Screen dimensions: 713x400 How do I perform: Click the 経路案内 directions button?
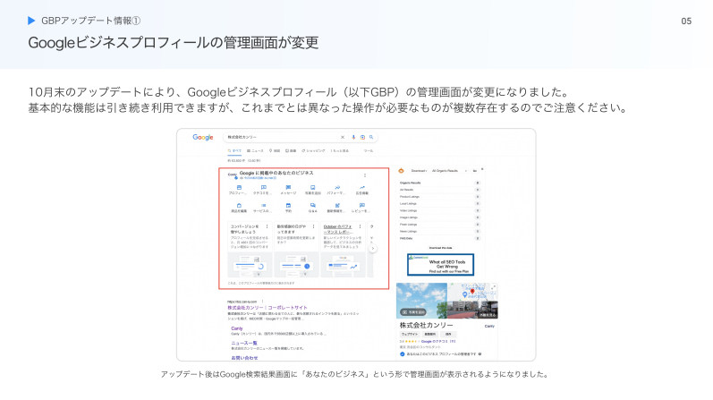point(429,334)
